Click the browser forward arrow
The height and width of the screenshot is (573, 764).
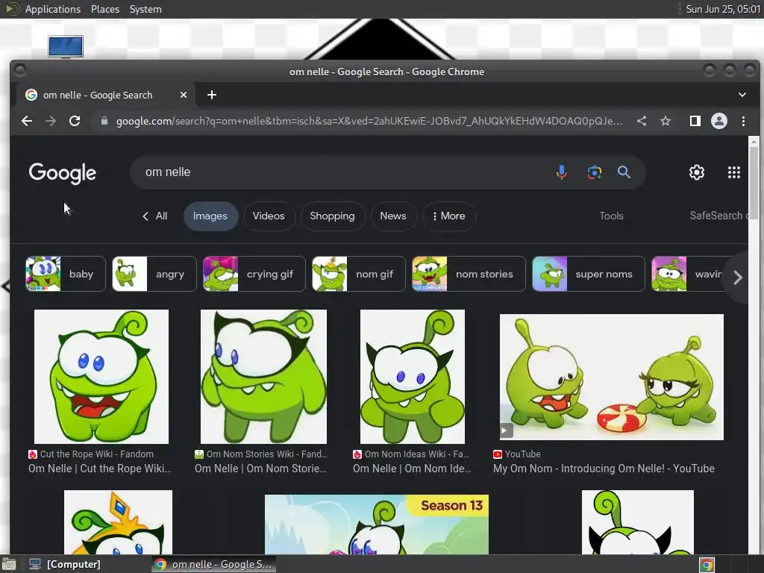coord(51,121)
